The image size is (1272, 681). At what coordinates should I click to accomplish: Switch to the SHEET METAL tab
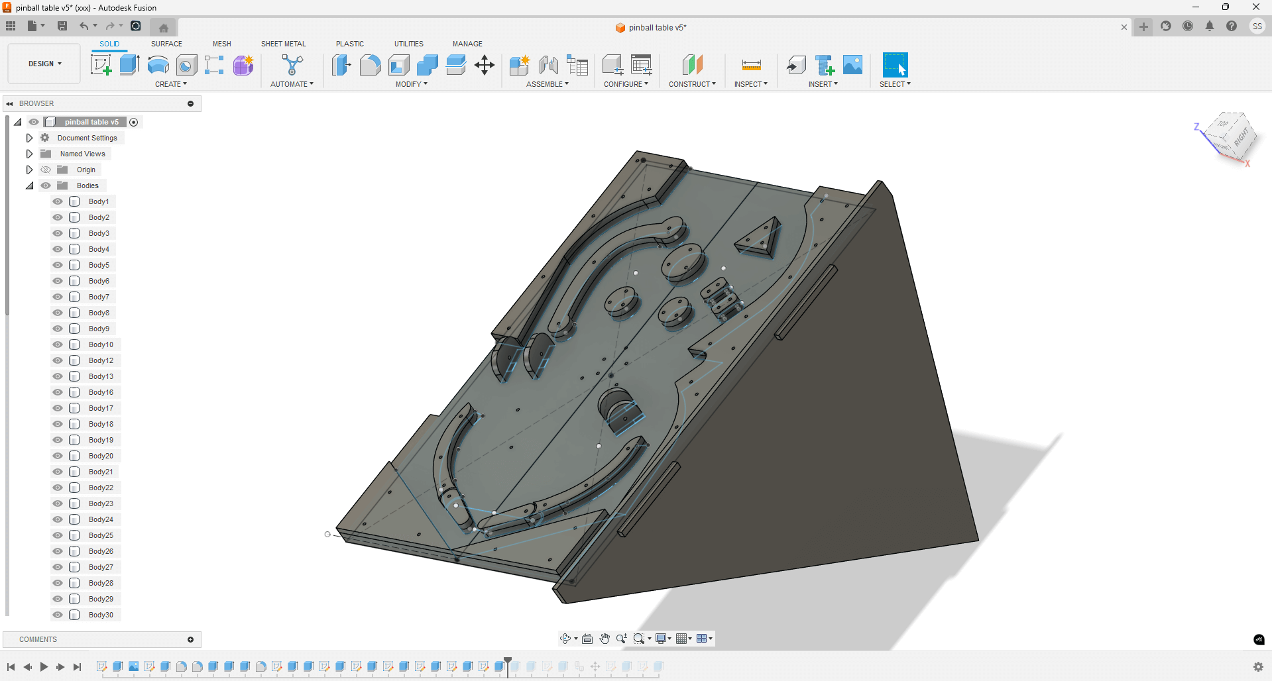[x=284, y=44]
